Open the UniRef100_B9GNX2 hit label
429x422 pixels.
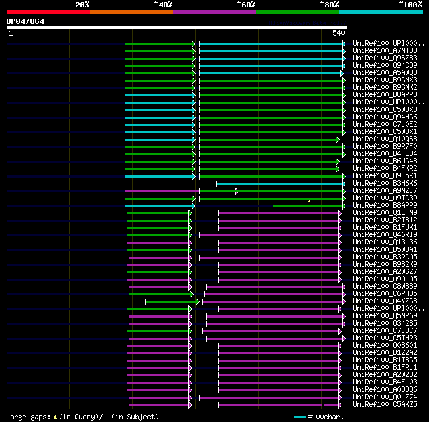385,88
